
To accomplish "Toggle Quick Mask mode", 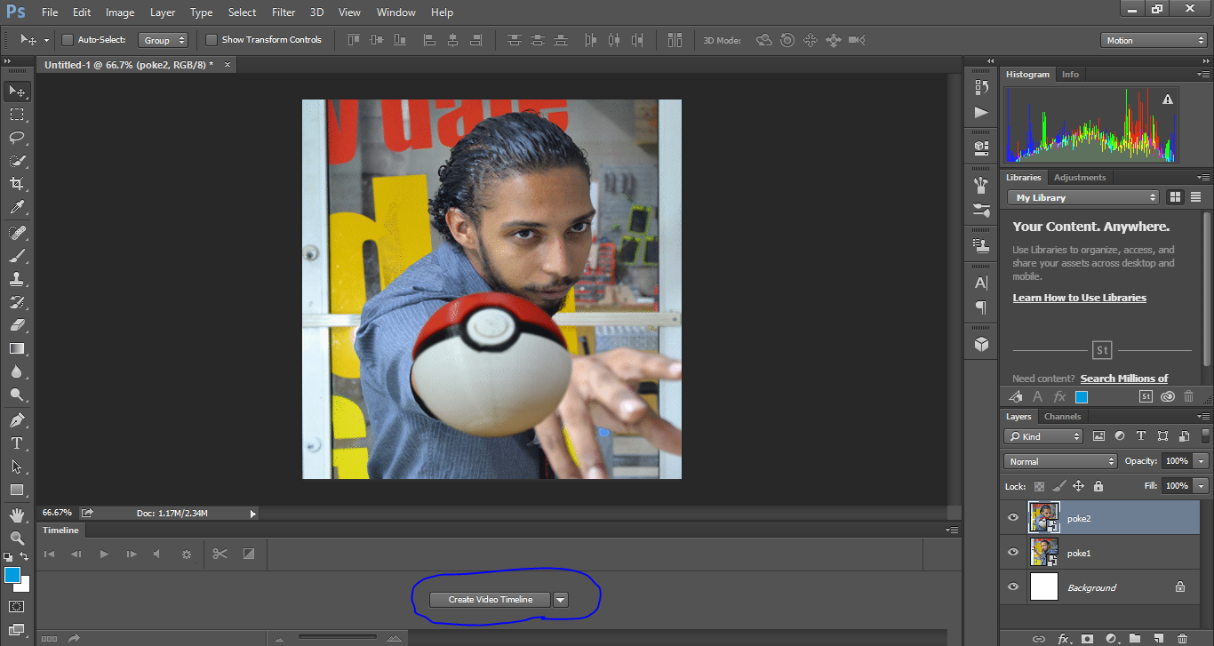I will [x=17, y=606].
